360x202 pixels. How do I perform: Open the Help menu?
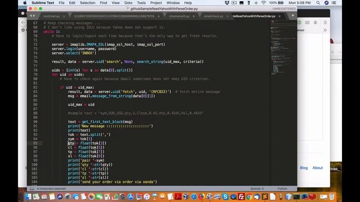point(188,3)
